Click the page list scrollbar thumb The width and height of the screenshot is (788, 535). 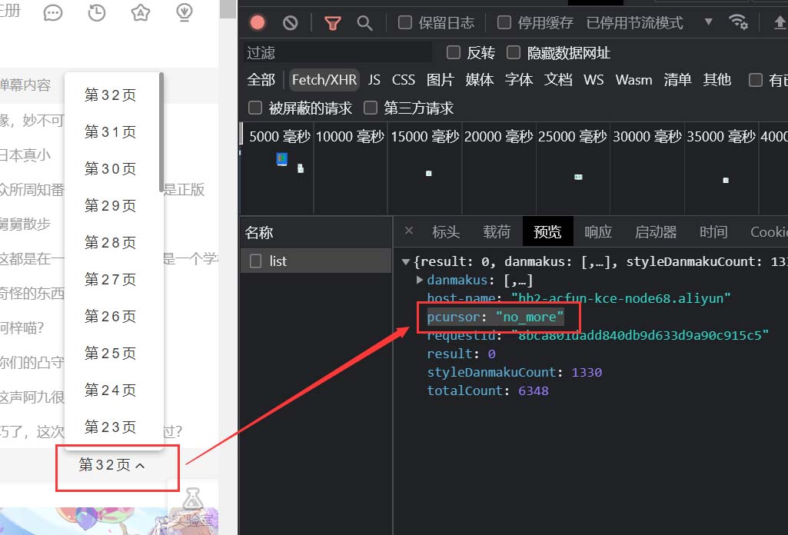(x=161, y=132)
